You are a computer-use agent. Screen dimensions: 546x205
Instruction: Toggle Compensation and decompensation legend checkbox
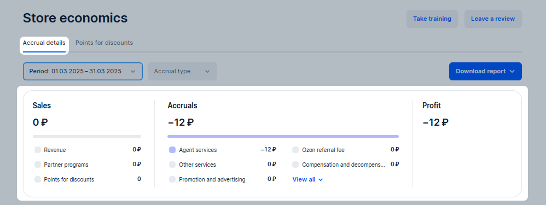coord(295,165)
